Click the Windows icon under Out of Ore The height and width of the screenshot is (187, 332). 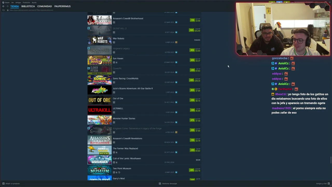(114, 102)
